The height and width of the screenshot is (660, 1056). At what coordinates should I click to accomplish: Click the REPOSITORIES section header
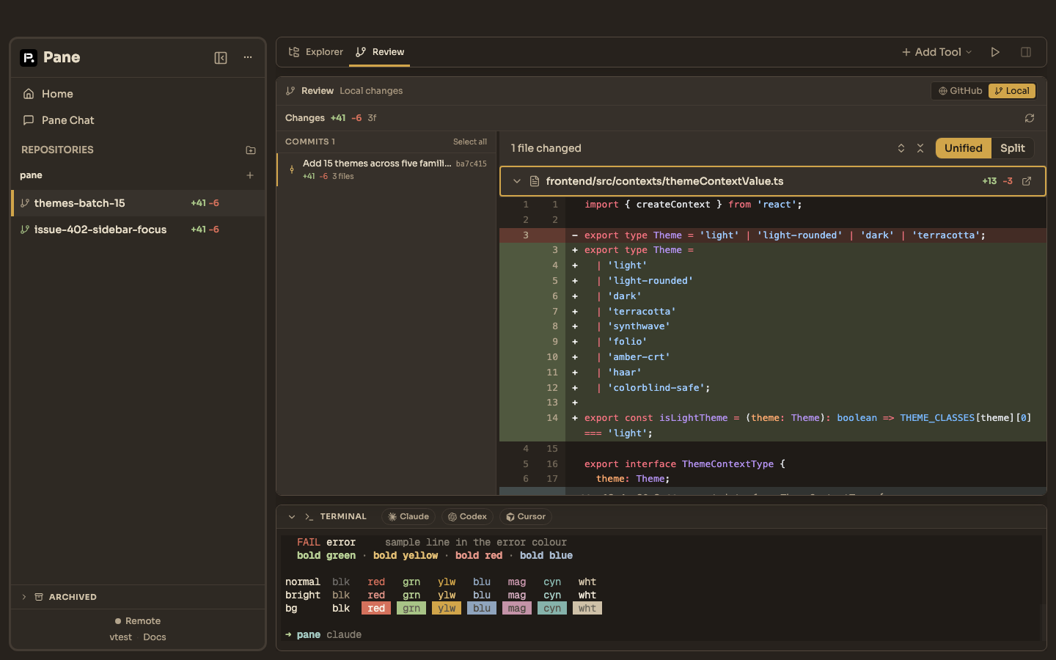tap(57, 150)
